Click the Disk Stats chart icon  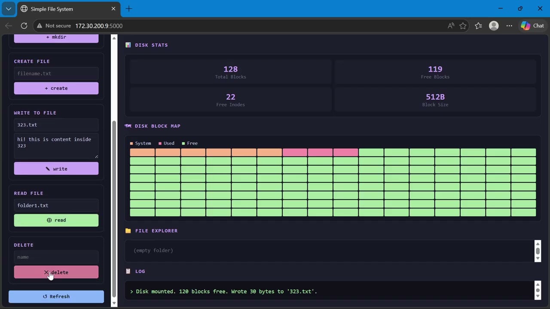click(128, 45)
